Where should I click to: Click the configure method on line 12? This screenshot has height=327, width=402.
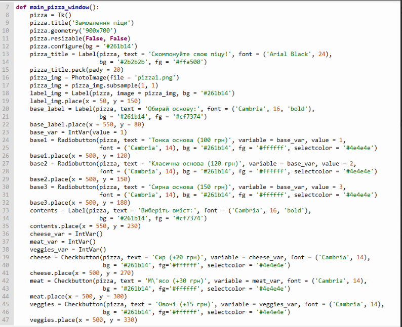pyautogui.click(x=66, y=46)
